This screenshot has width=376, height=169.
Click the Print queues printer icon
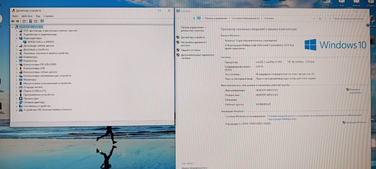coord(21,87)
